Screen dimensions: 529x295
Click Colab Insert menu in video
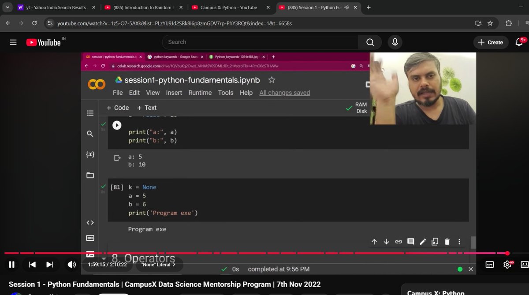(174, 93)
